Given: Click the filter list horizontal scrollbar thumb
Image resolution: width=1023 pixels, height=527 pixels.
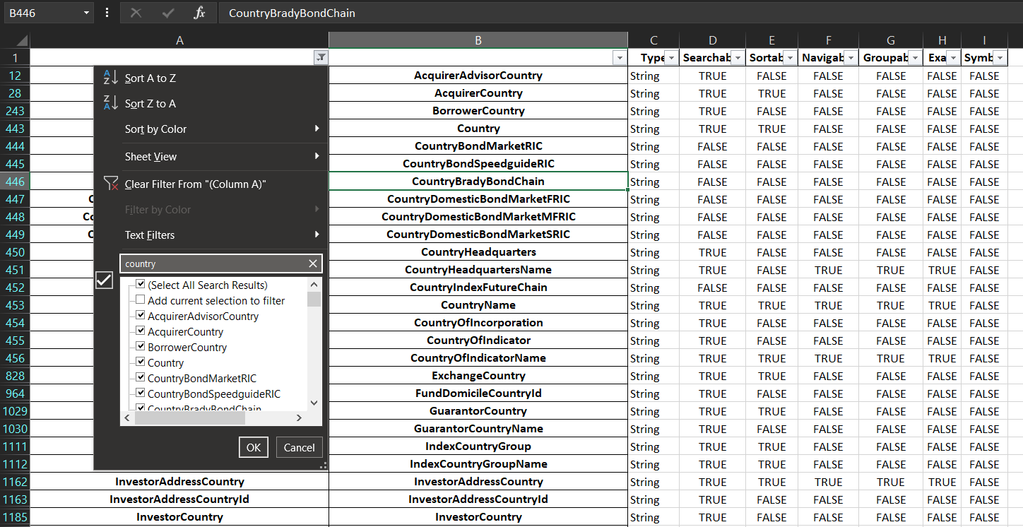Looking at the screenshot, I should (x=189, y=418).
